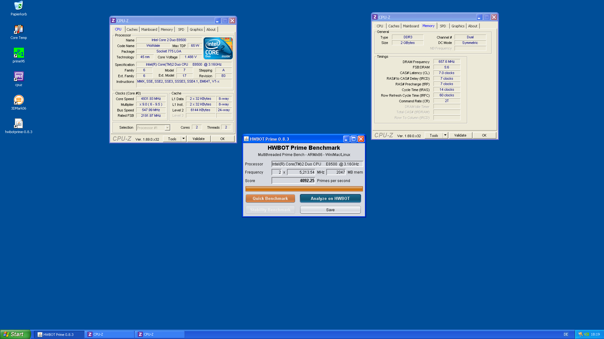Open SPD tab in right CPU-Z

443,26
